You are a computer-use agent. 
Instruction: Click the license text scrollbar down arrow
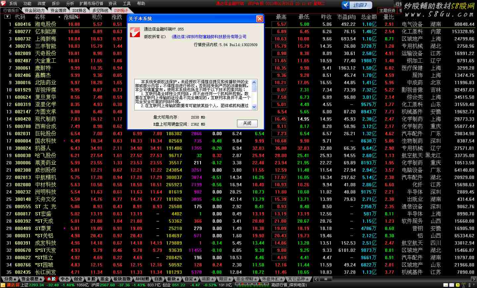tap(254, 107)
